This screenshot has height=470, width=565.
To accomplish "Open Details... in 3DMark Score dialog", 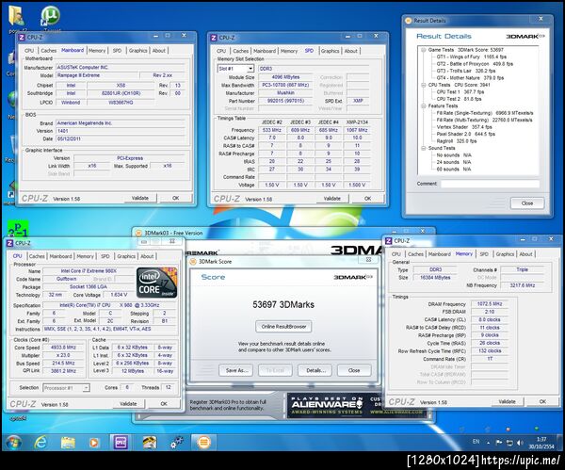I will 315,370.
